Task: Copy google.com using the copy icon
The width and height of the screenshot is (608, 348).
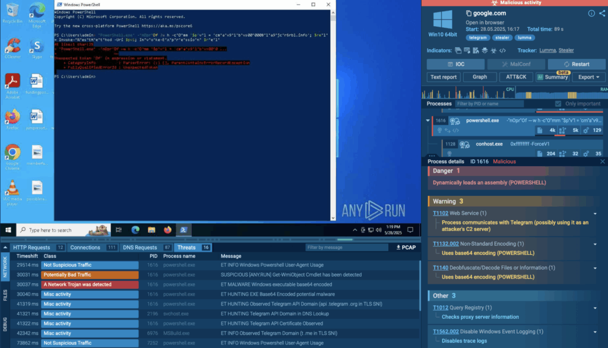Action: coord(468,13)
